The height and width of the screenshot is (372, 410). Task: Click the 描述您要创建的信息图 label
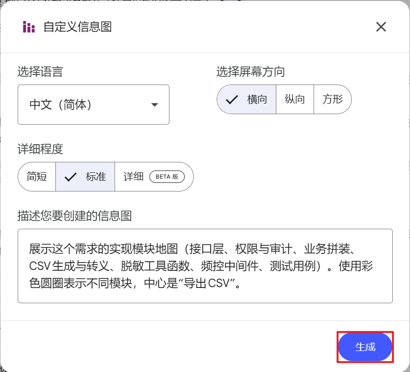click(74, 216)
